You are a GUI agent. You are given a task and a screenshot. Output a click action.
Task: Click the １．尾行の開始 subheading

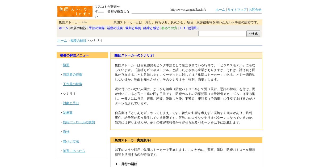pos(126,164)
